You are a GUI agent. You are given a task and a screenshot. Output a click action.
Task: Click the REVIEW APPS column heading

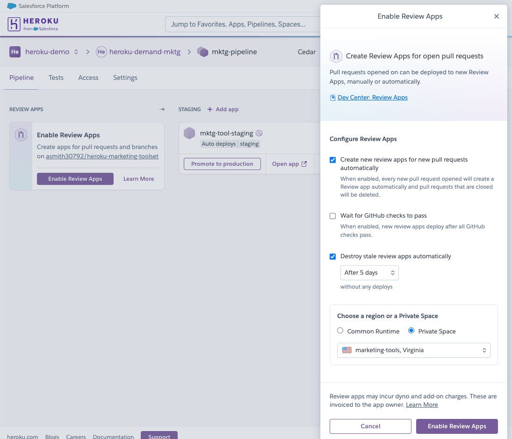click(x=26, y=109)
